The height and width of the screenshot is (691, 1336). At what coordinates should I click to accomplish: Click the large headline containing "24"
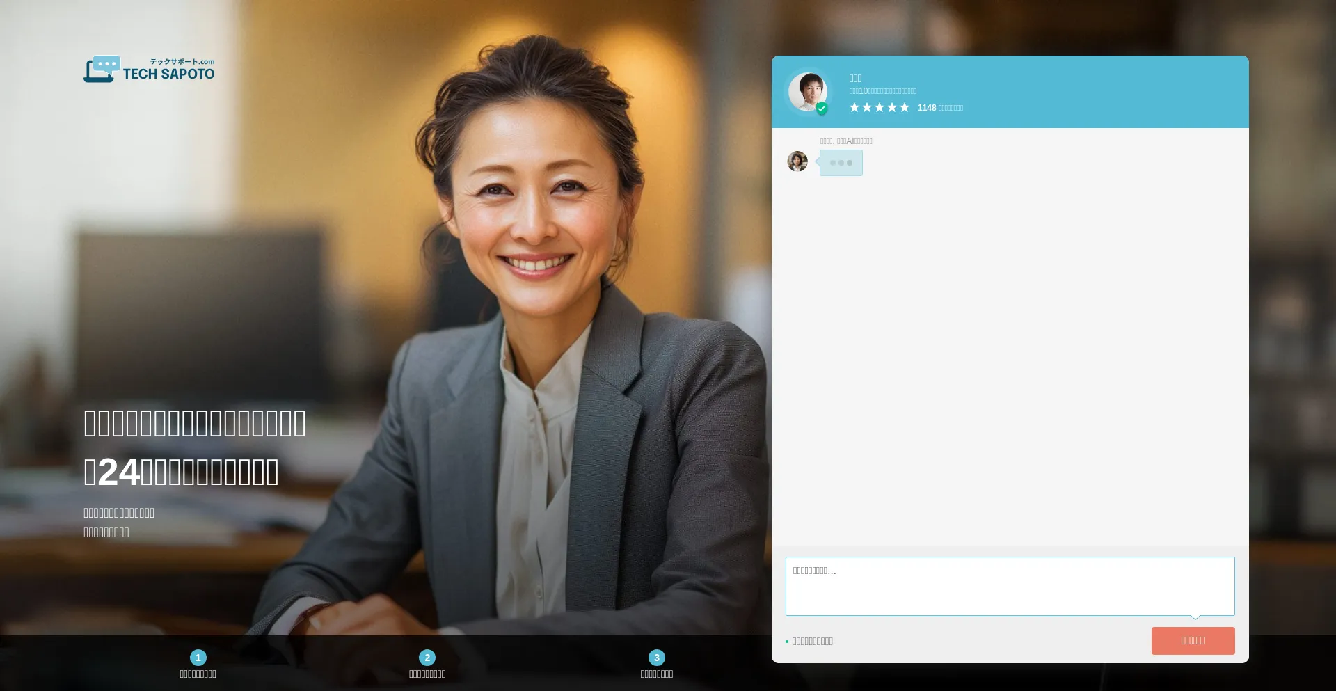pyautogui.click(x=181, y=472)
